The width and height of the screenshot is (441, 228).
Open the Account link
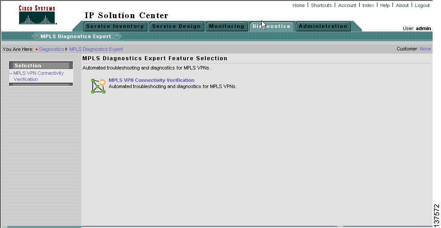click(347, 5)
